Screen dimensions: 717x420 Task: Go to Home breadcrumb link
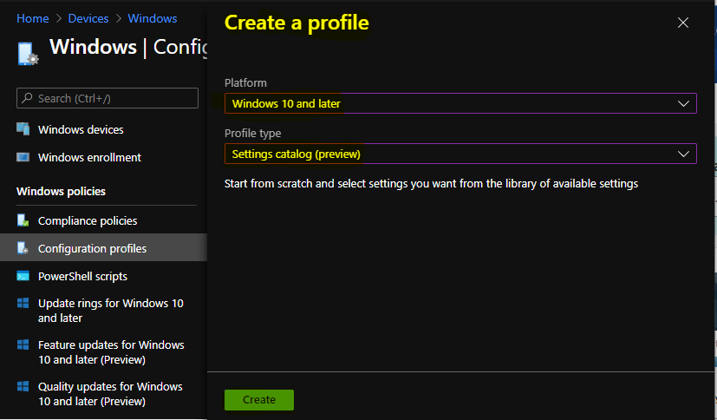click(32, 18)
